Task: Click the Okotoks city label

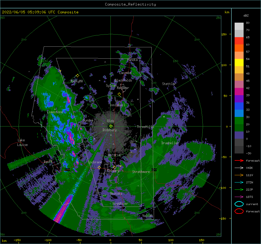Action: pyautogui.click(x=116, y=194)
